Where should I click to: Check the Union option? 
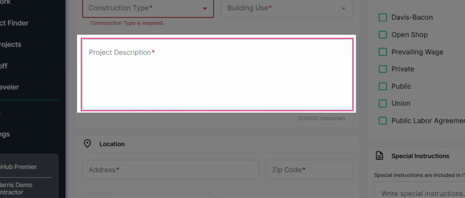[382, 104]
